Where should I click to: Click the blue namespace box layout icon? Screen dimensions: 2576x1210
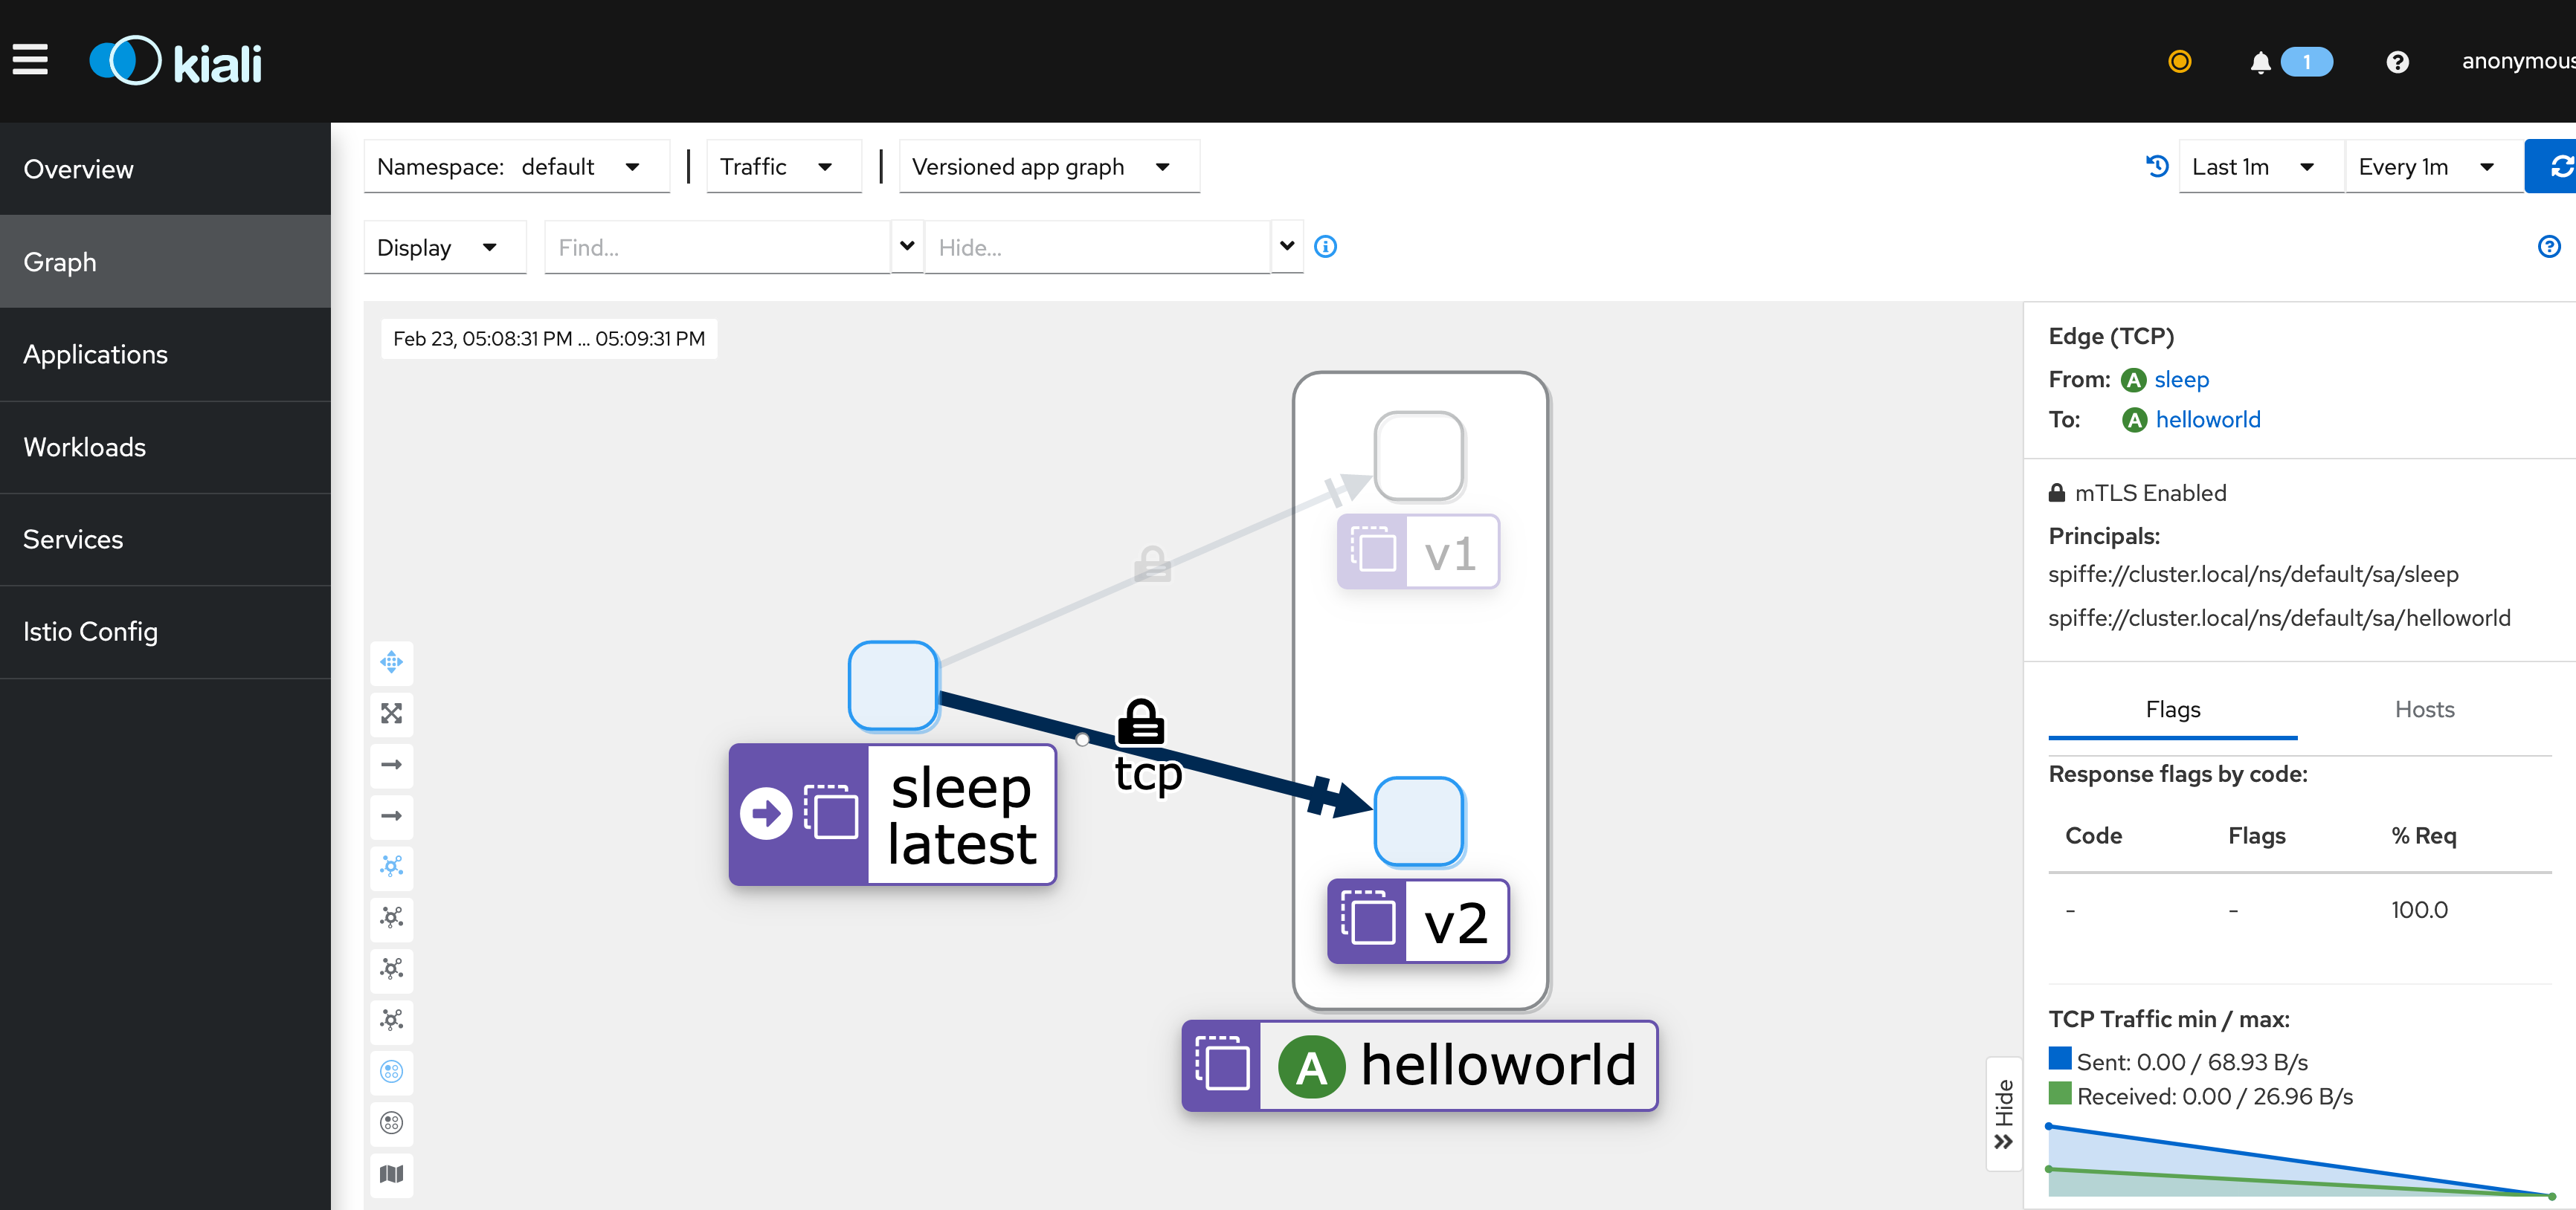tap(391, 1071)
